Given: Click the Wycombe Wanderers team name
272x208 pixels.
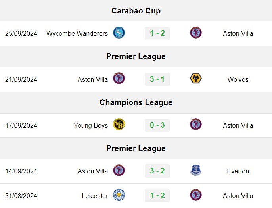Looking at the screenshot, I should 77,33.
